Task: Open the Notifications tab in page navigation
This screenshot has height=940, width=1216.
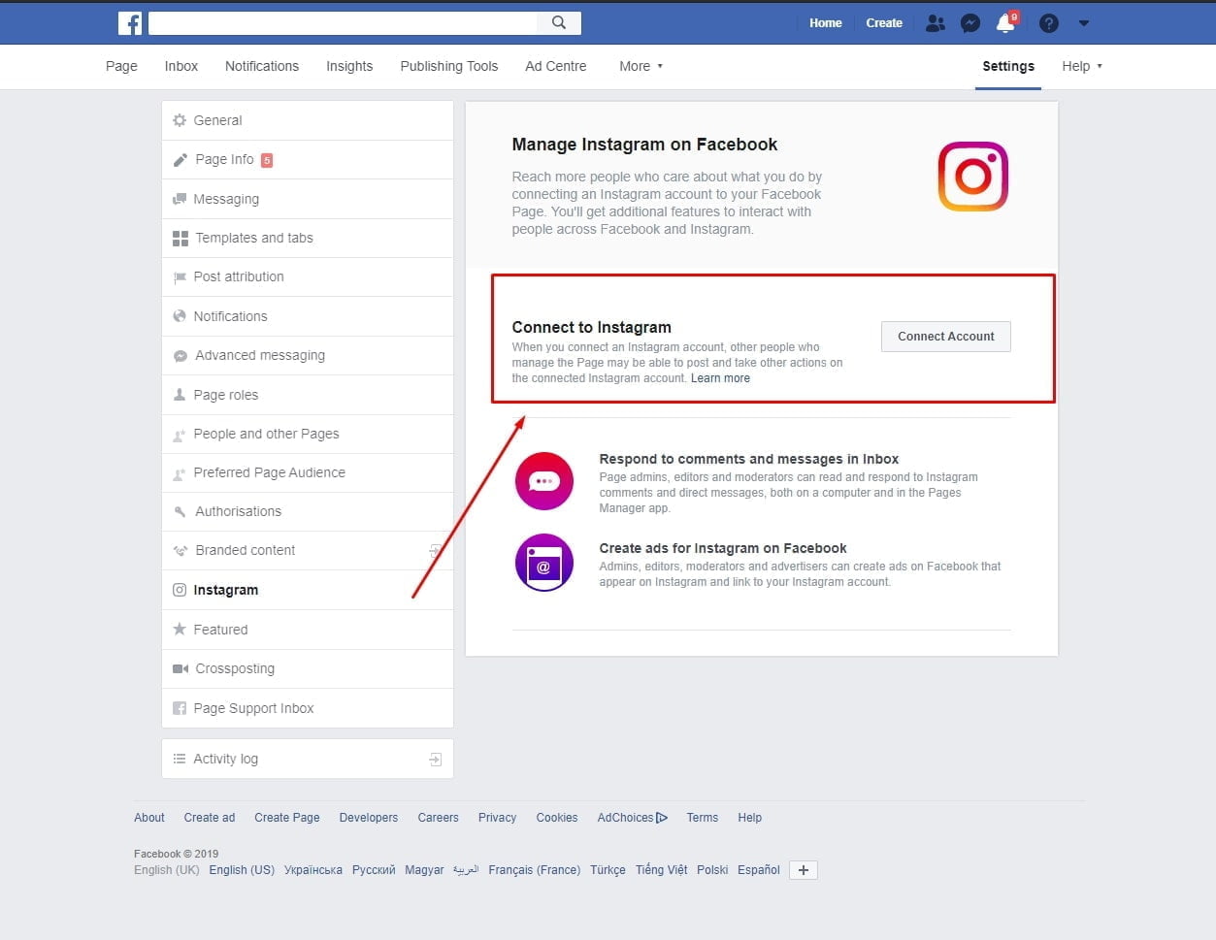Action: [x=262, y=66]
